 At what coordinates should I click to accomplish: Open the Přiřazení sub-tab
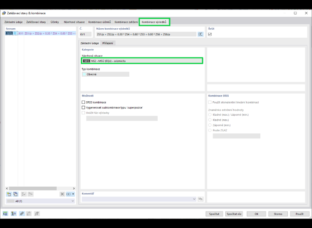[x=108, y=43]
